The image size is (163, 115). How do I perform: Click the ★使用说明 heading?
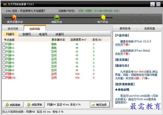click(x=122, y=90)
